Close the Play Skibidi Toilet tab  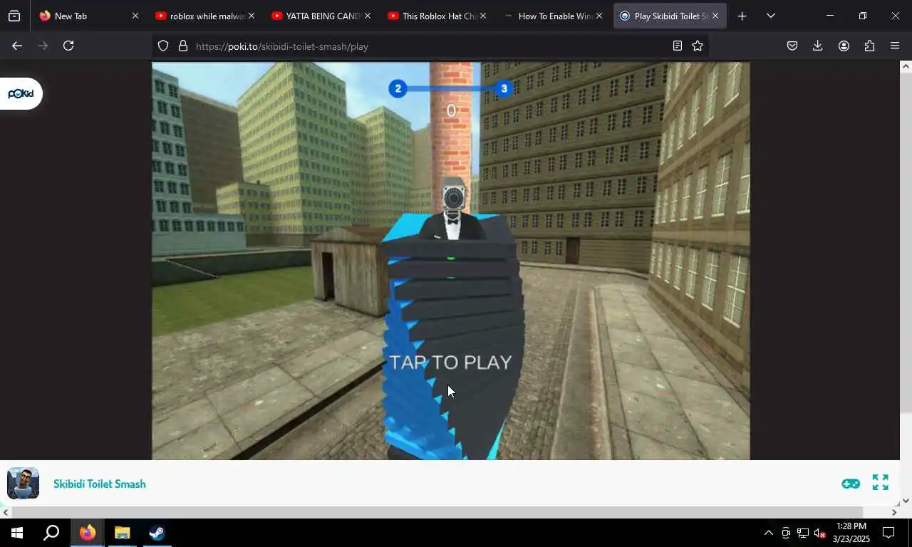click(x=715, y=16)
